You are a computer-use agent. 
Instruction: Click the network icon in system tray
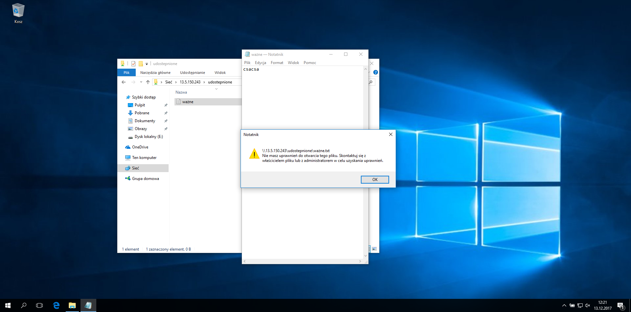point(580,305)
